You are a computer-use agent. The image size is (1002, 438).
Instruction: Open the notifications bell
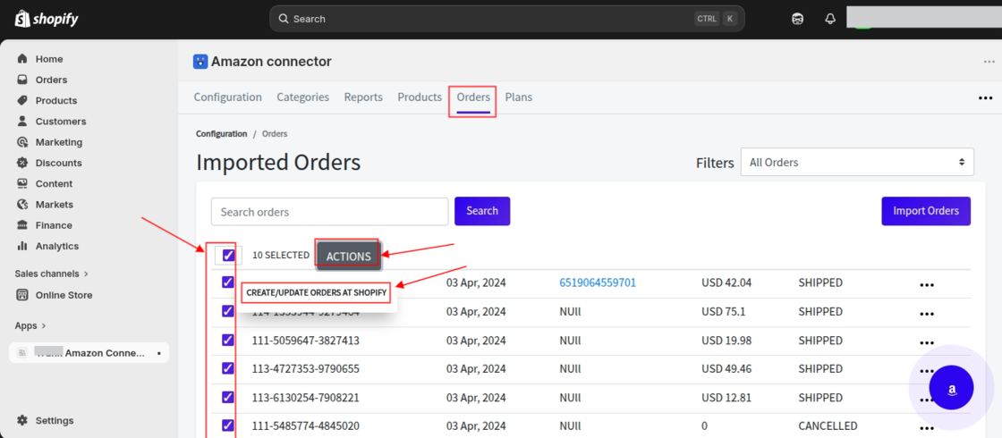(830, 19)
